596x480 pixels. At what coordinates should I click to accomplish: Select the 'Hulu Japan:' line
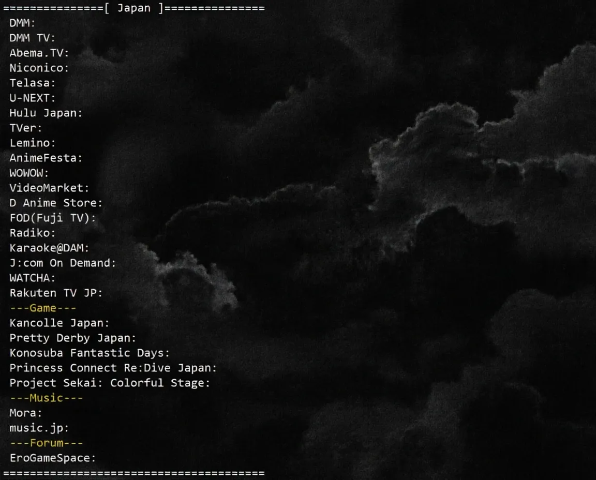46,113
